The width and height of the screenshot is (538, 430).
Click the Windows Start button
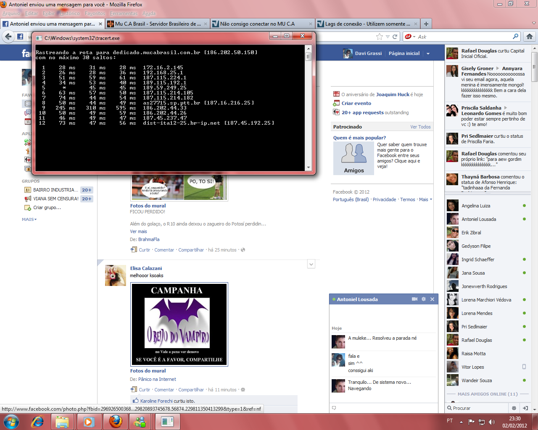(11, 421)
